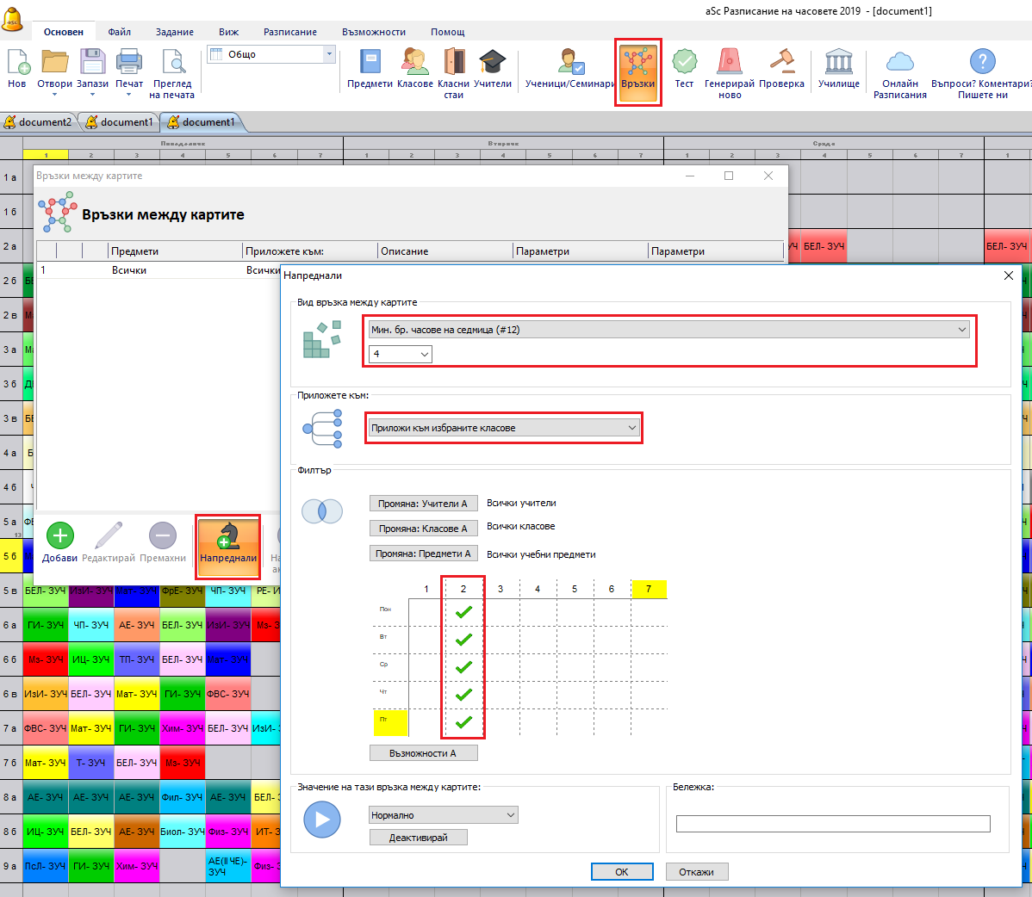Switch to the document2 tab
This screenshot has width=1032, height=897.
point(40,122)
